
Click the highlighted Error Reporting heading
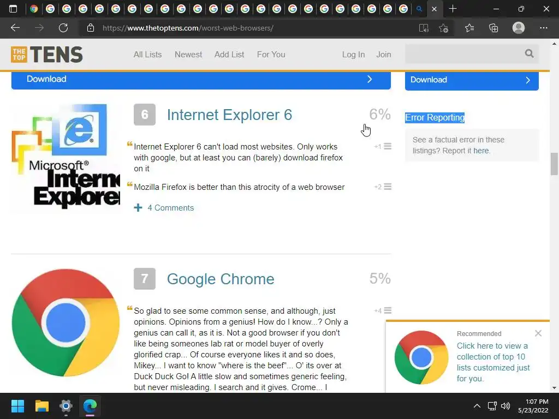(435, 118)
